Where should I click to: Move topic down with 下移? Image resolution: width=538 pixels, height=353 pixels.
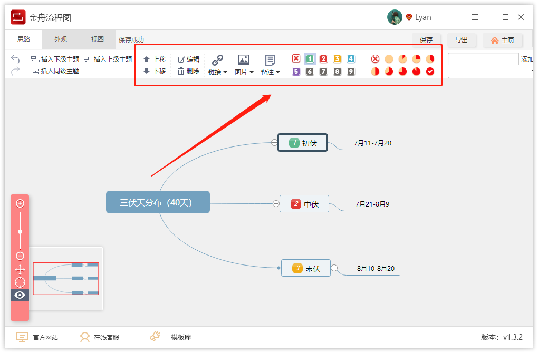click(155, 71)
